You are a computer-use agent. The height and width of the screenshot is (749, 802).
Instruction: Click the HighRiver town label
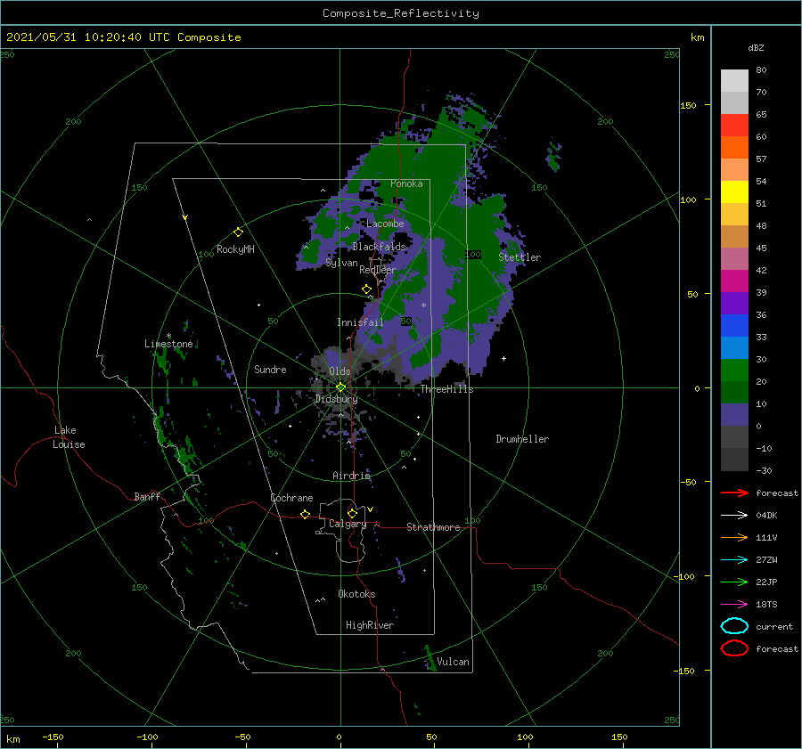pyautogui.click(x=370, y=625)
